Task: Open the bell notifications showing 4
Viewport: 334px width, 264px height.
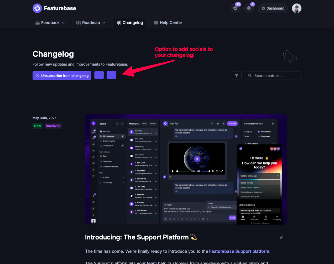Action: pyautogui.click(x=249, y=8)
